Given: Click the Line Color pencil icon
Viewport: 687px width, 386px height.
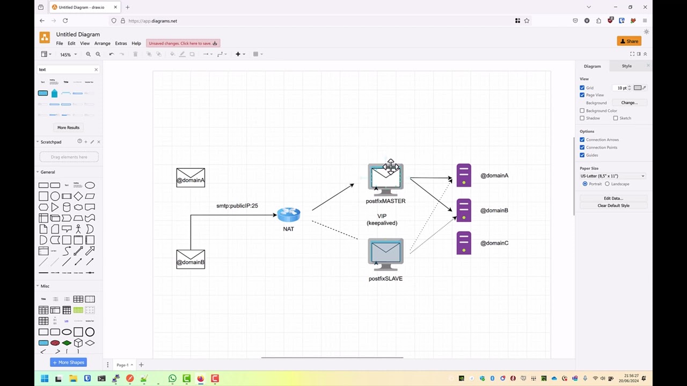Looking at the screenshot, I should click(182, 54).
